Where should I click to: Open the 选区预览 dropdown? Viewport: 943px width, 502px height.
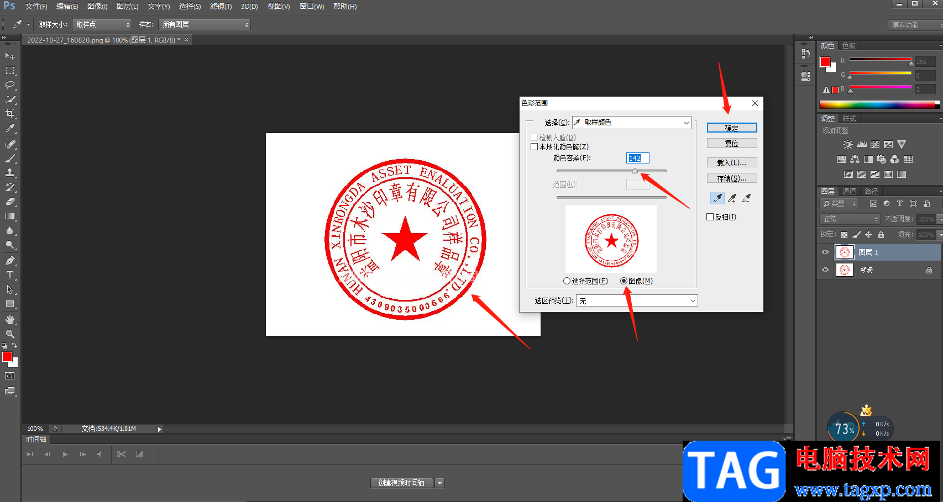coord(637,300)
